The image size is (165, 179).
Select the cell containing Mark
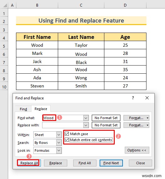pyautogui.click(x=37, y=53)
